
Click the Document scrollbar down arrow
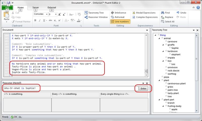click(146, 75)
